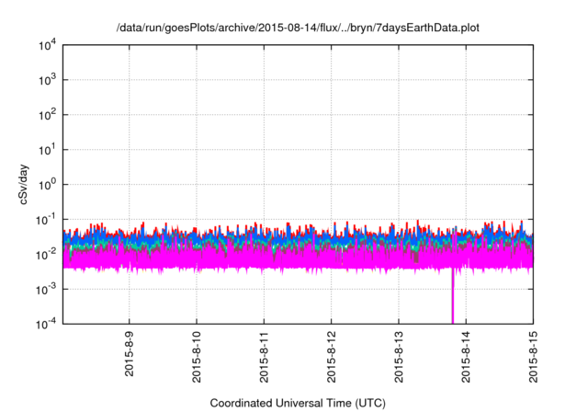Click the 10^-2 y-axis tick label

[46, 255]
